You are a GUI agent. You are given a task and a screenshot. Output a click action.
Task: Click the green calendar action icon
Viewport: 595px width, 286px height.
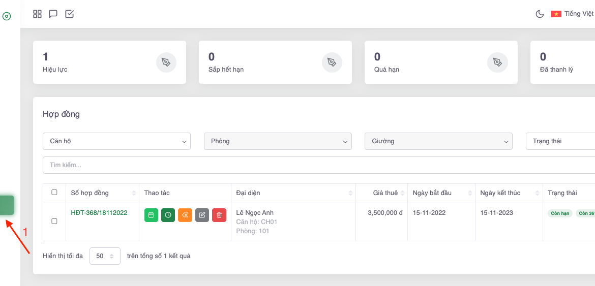pos(151,215)
